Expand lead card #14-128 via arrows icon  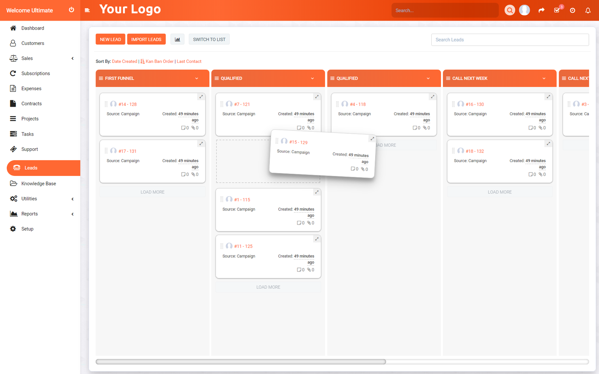[x=201, y=97]
